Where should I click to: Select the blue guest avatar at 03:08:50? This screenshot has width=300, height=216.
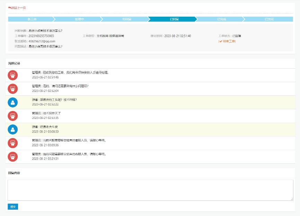[13, 129]
